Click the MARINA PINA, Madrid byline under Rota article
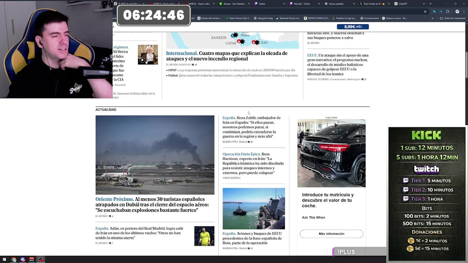This screenshot has height=263, width=468. coord(235,248)
